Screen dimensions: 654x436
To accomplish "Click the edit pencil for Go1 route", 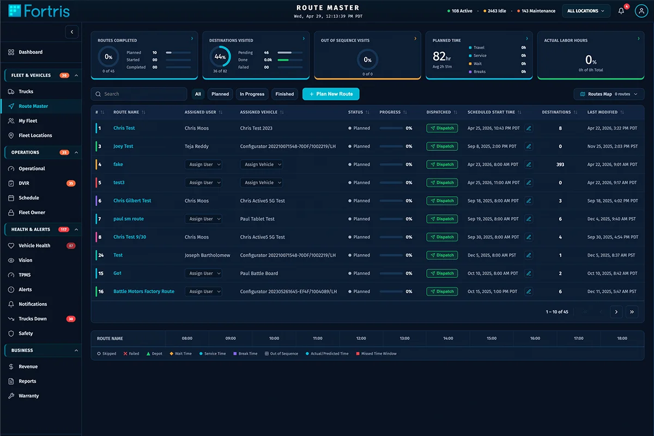I will 529,273.
